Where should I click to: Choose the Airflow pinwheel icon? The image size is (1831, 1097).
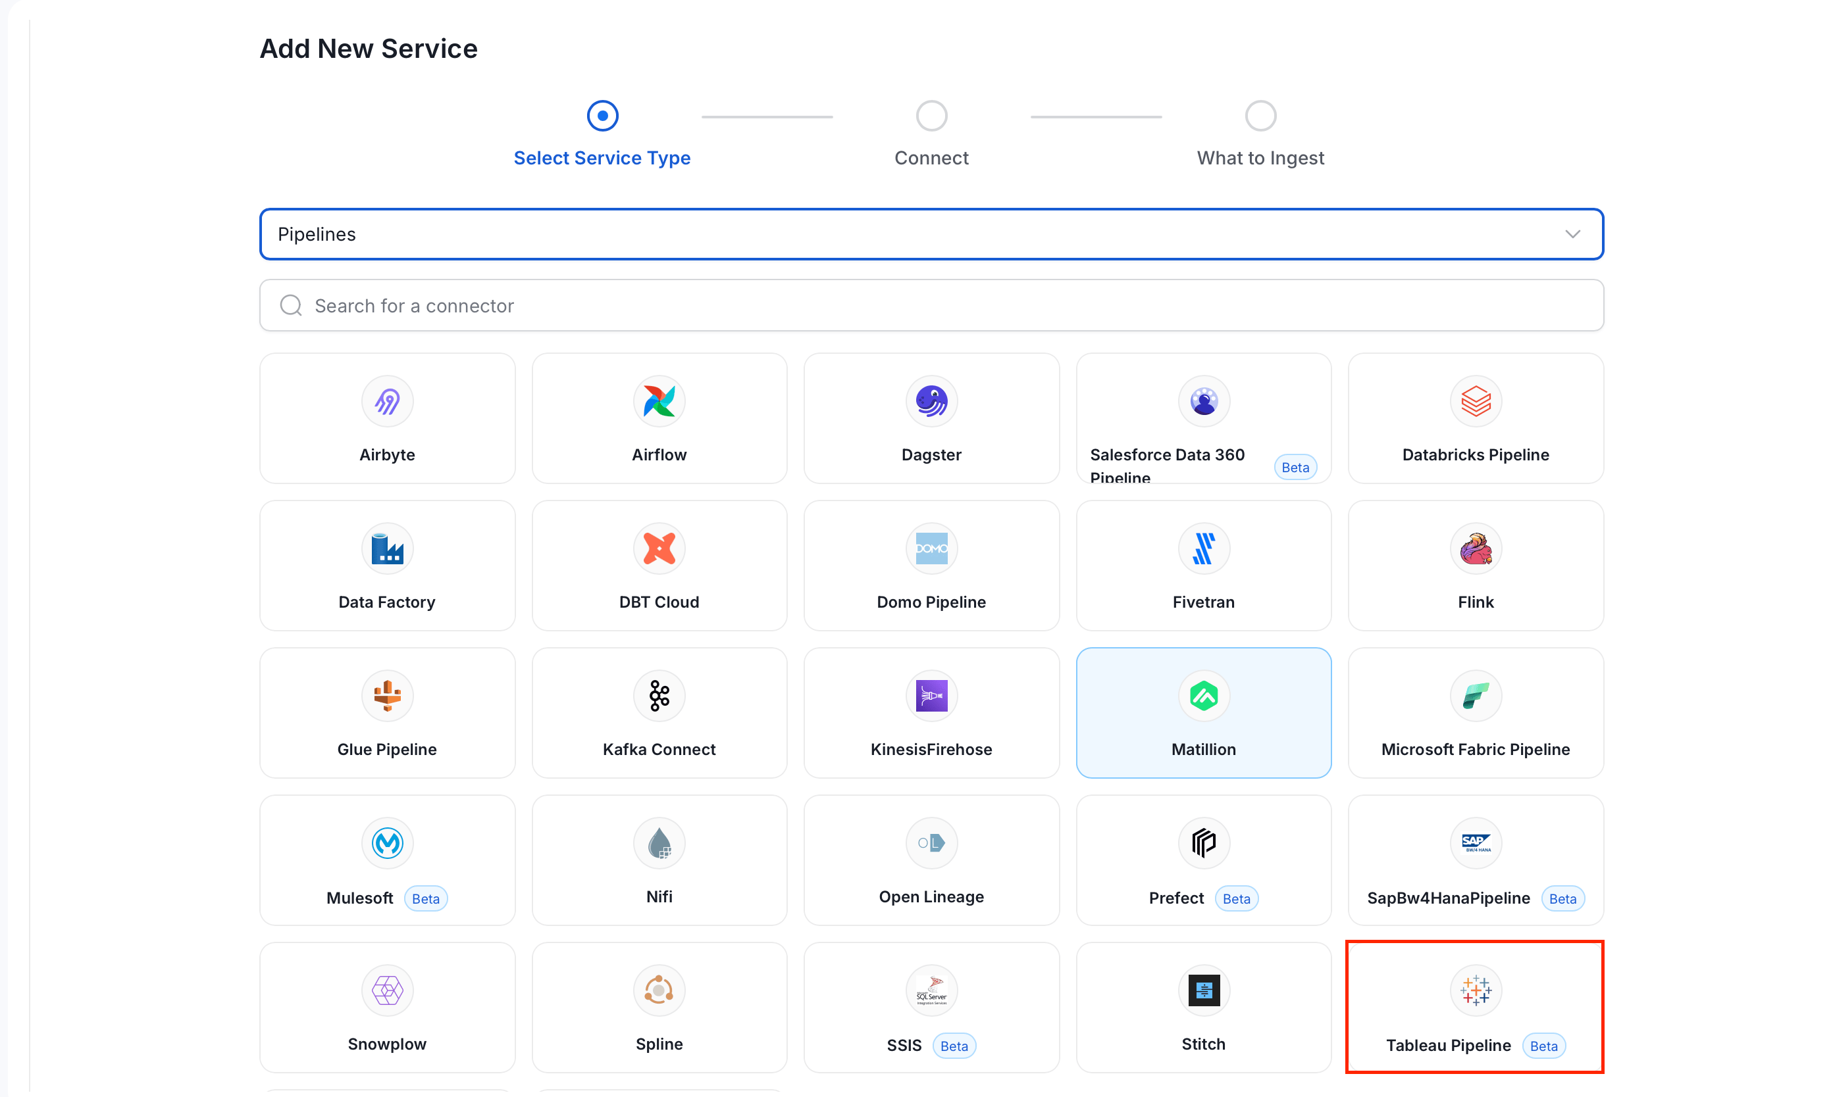(659, 401)
